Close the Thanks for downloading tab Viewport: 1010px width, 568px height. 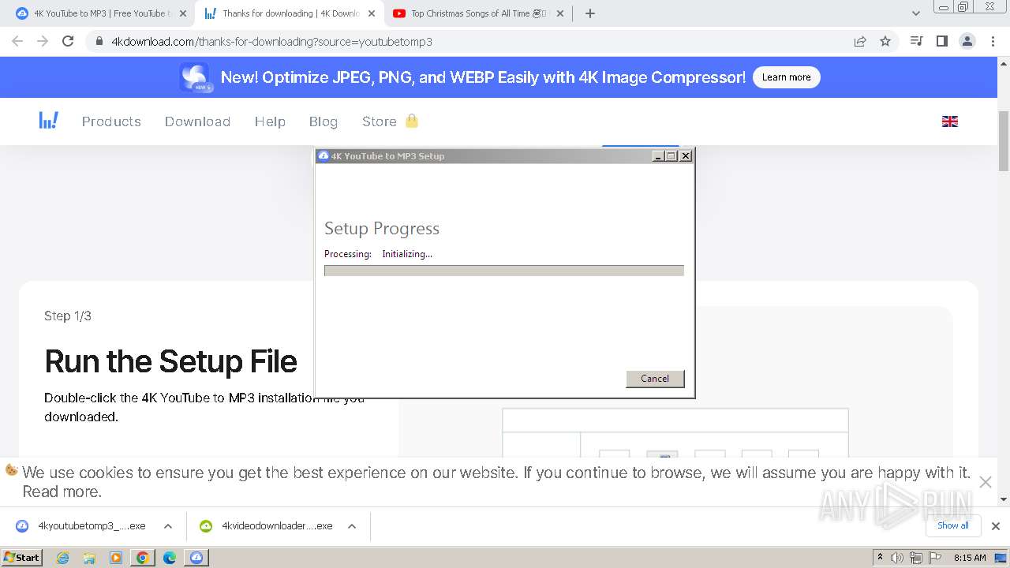pos(372,13)
